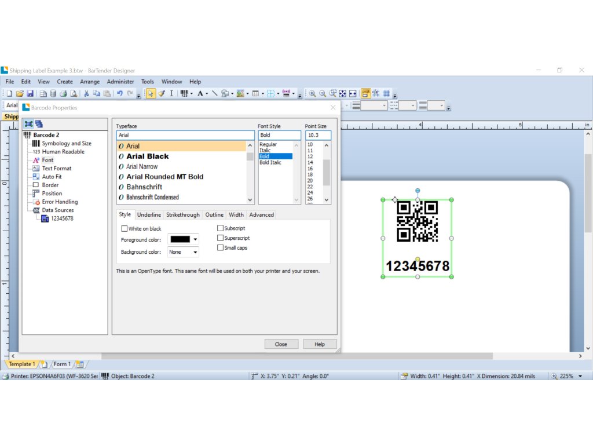Open Print Preview icon
Screen dimensions: 593x445
coord(74,93)
